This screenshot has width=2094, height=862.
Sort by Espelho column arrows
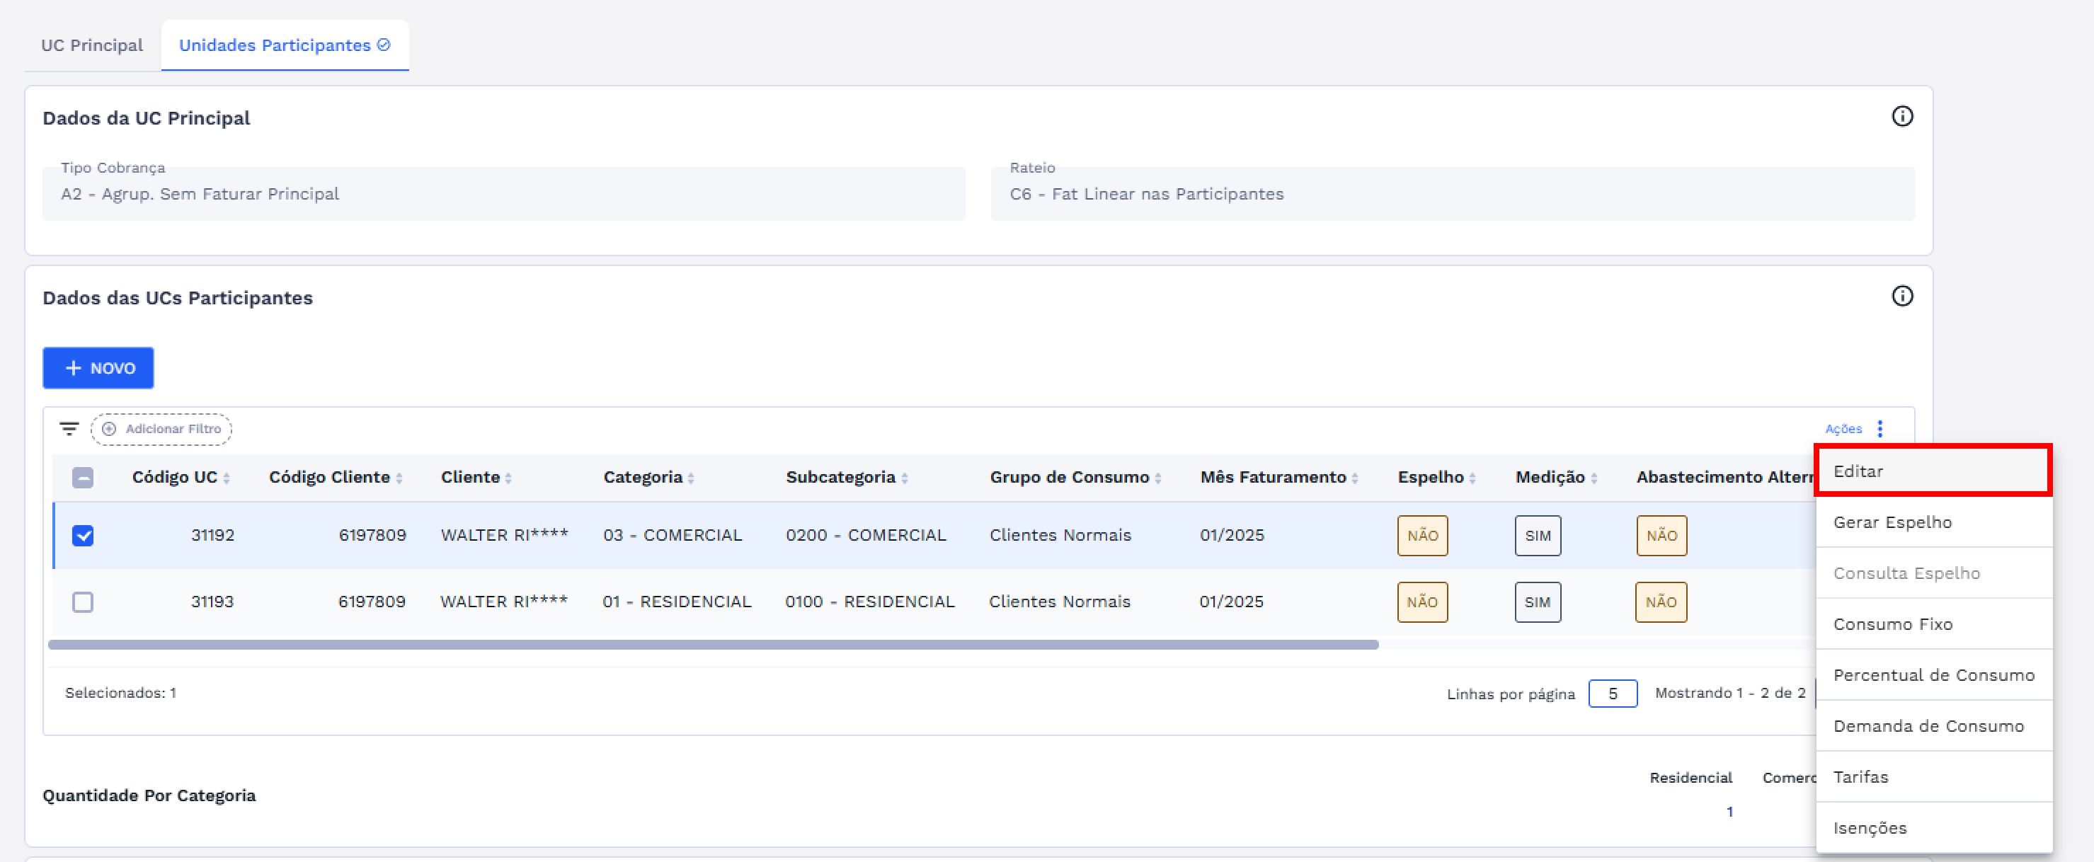pos(1472,478)
